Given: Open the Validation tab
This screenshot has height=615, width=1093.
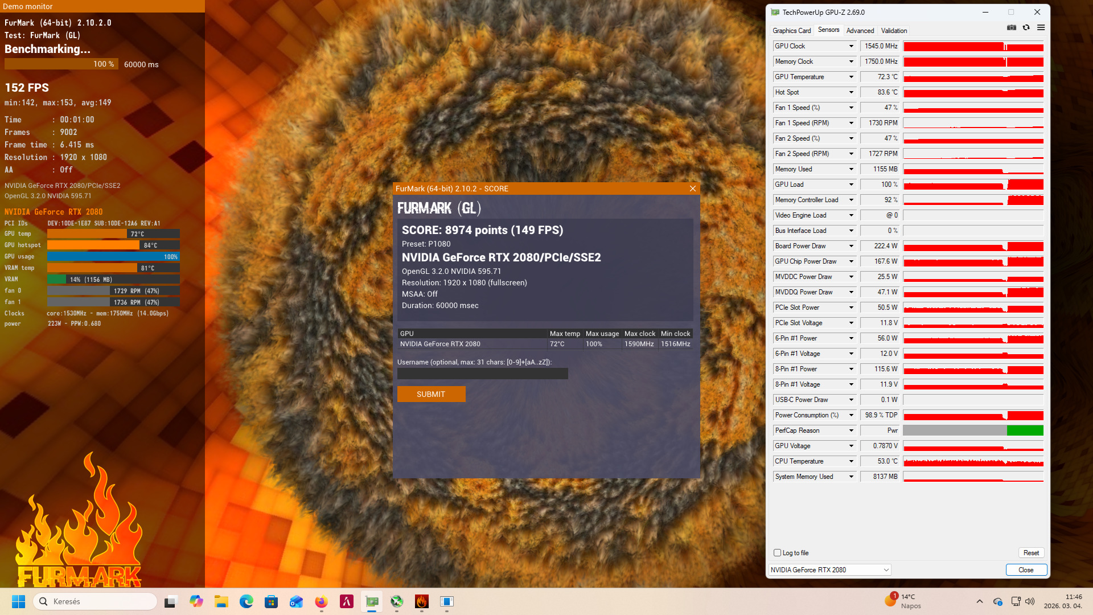Looking at the screenshot, I should (894, 31).
